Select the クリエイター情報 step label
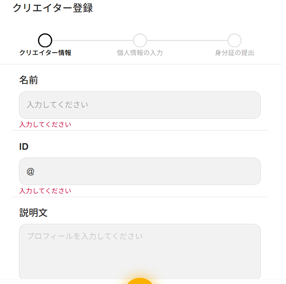The image size is (286, 284). (x=45, y=53)
